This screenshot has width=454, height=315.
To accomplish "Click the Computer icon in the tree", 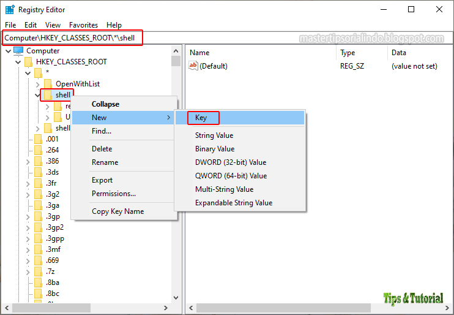I will [x=18, y=51].
